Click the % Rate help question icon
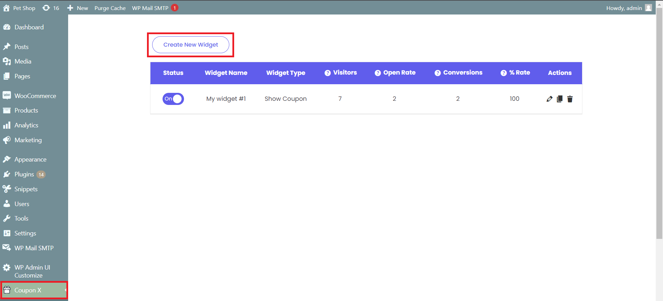663x301 pixels. [504, 73]
